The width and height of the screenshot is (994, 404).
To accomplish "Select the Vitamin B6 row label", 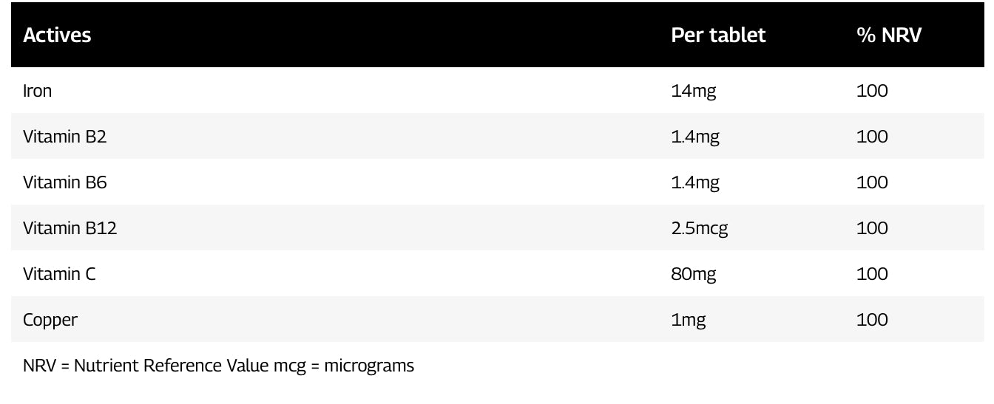I will point(65,183).
